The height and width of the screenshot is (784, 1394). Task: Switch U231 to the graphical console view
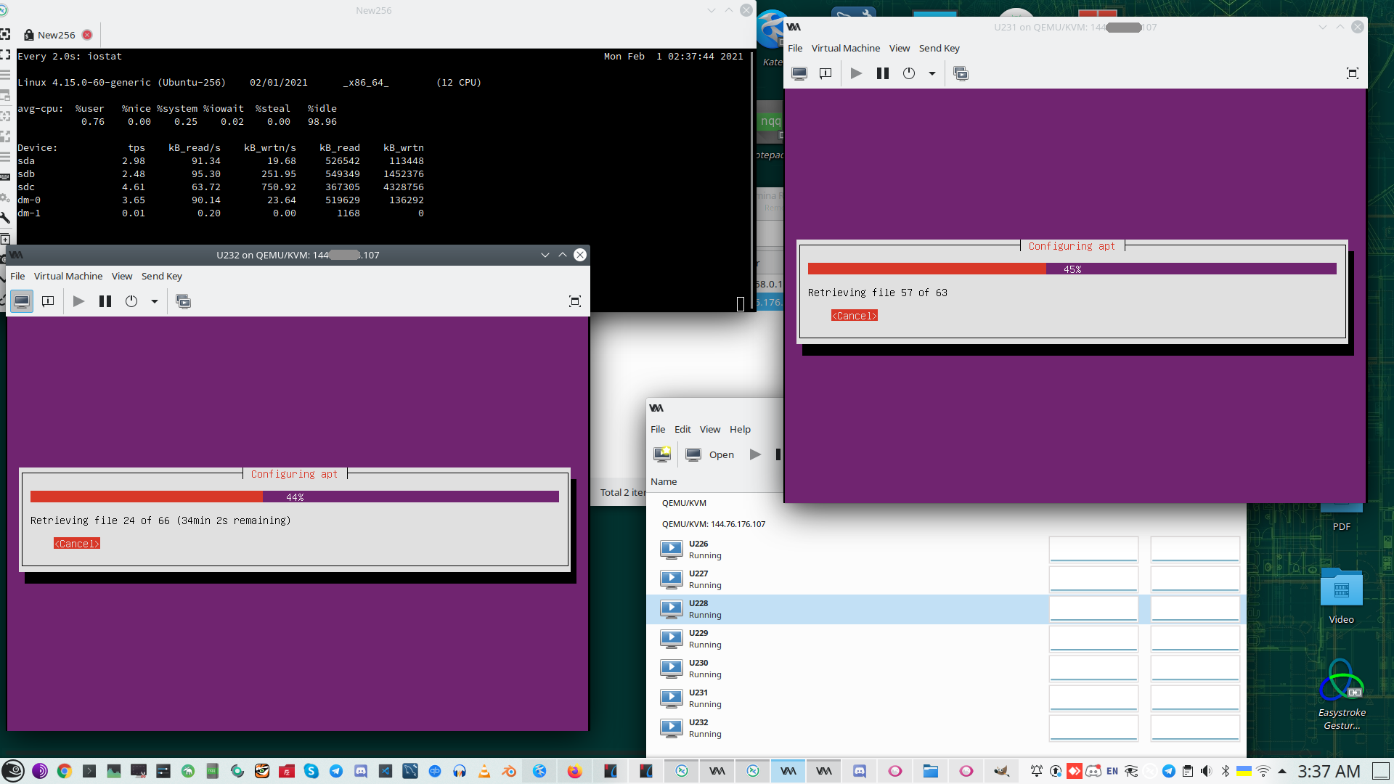pyautogui.click(x=799, y=73)
